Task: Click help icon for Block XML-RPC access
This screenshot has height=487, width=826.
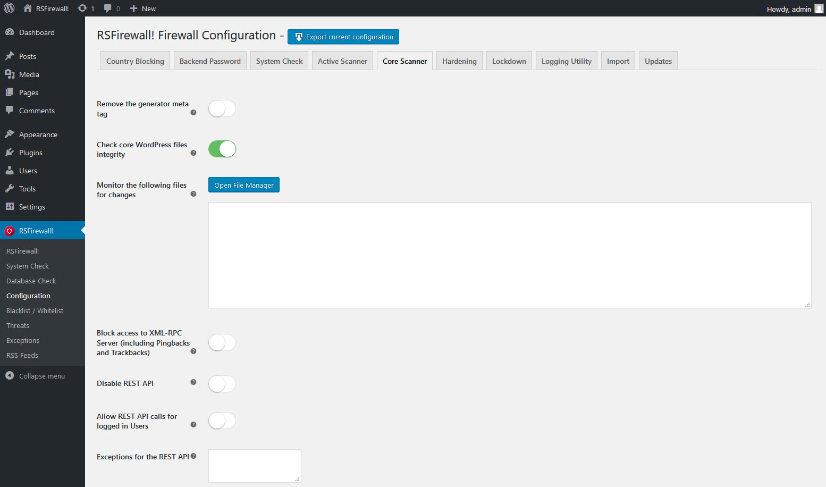Action: coord(193,351)
